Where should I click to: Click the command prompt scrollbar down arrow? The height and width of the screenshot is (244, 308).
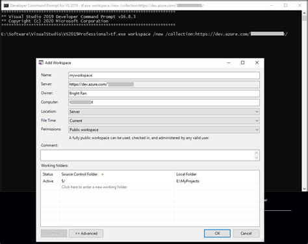click(x=304, y=189)
